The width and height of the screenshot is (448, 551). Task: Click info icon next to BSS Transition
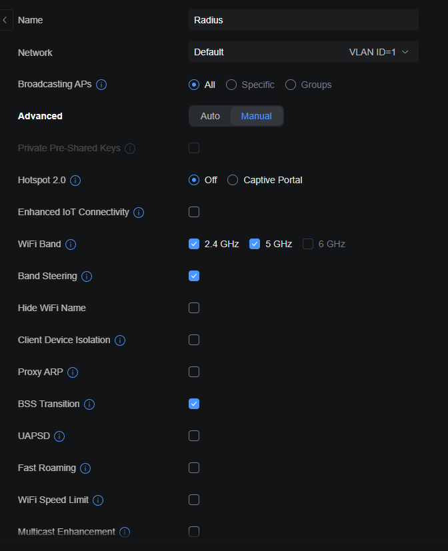coord(89,404)
